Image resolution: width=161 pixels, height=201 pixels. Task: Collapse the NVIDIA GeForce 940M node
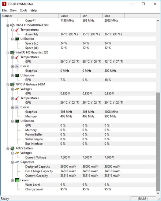point(8,85)
